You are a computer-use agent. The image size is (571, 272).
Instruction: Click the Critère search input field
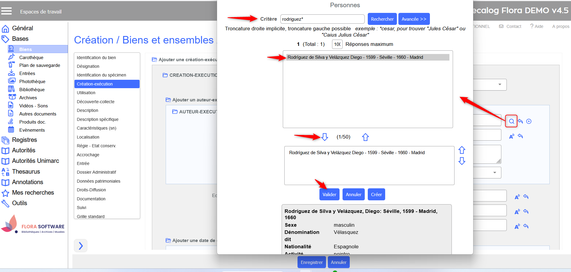tap(322, 19)
